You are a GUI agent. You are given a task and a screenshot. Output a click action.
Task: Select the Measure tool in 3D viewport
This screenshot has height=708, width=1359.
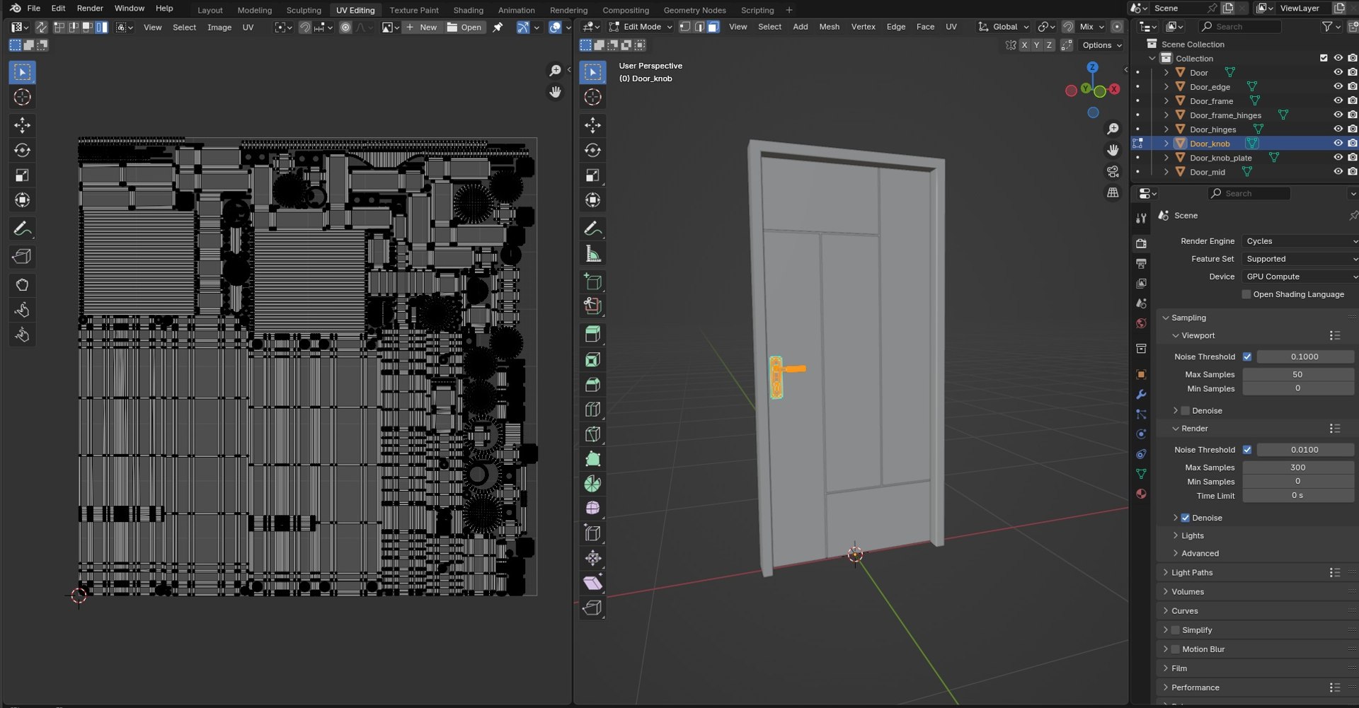pos(592,253)
